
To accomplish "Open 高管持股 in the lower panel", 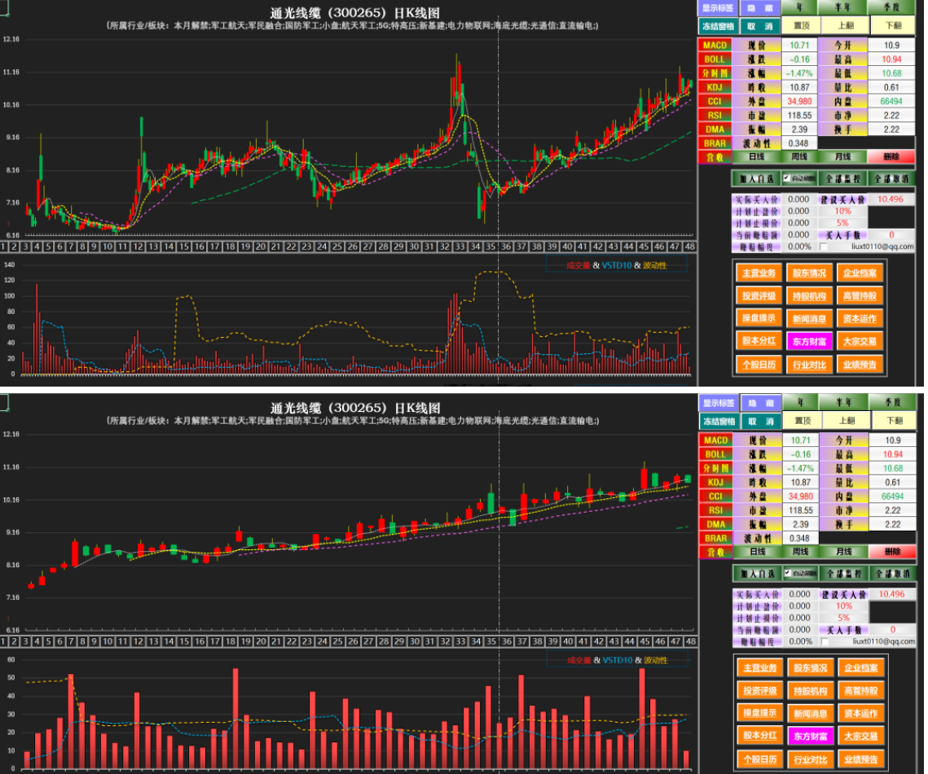I will [860, 691].
